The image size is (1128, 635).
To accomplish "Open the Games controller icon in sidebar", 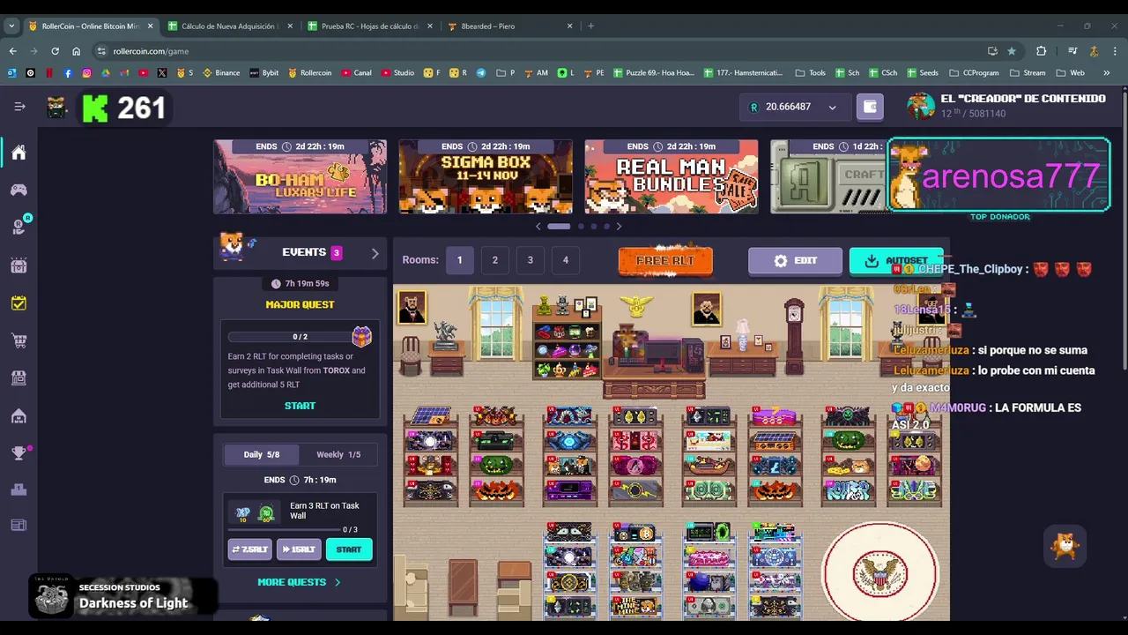I will pyautogui.click(x=19, y=190).
